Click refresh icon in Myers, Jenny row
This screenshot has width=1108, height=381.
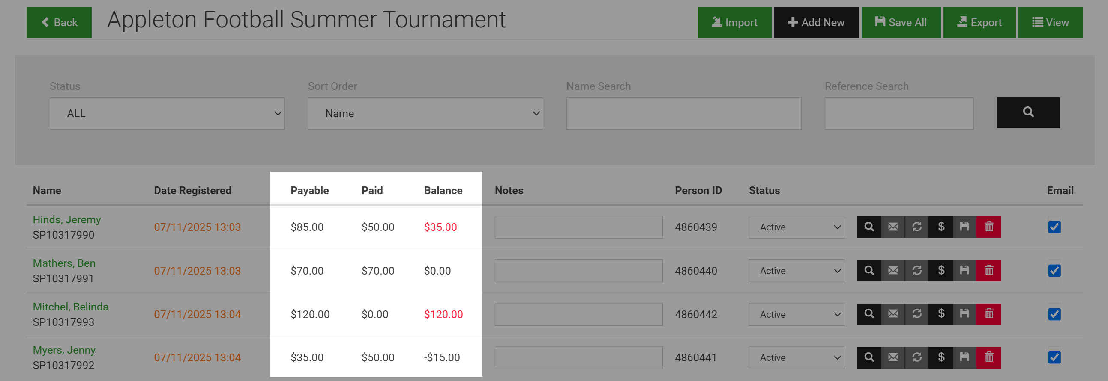(917, 358)
